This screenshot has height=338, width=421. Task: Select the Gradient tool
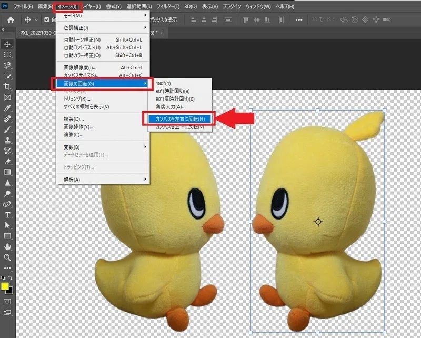7,172
